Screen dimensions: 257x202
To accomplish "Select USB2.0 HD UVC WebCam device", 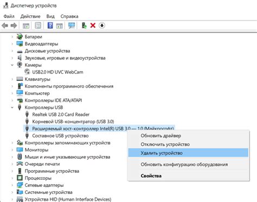I will (x=57, y=72).
